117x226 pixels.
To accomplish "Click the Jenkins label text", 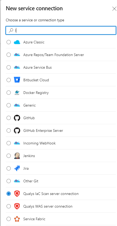I will tap(29, 156).
